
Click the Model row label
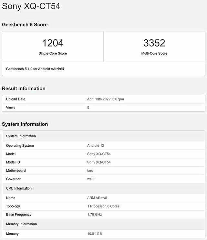11,154
